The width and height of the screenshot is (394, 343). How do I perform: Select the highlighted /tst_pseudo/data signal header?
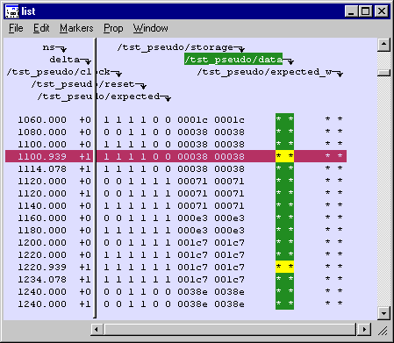click(233, 60)
